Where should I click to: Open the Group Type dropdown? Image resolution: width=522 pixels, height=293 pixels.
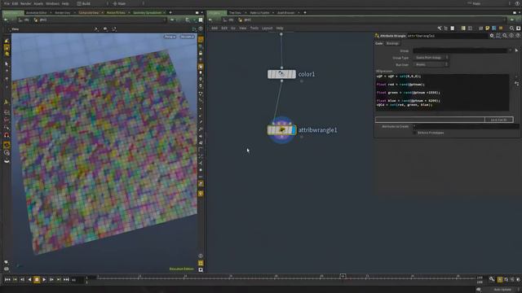point(431,58)
